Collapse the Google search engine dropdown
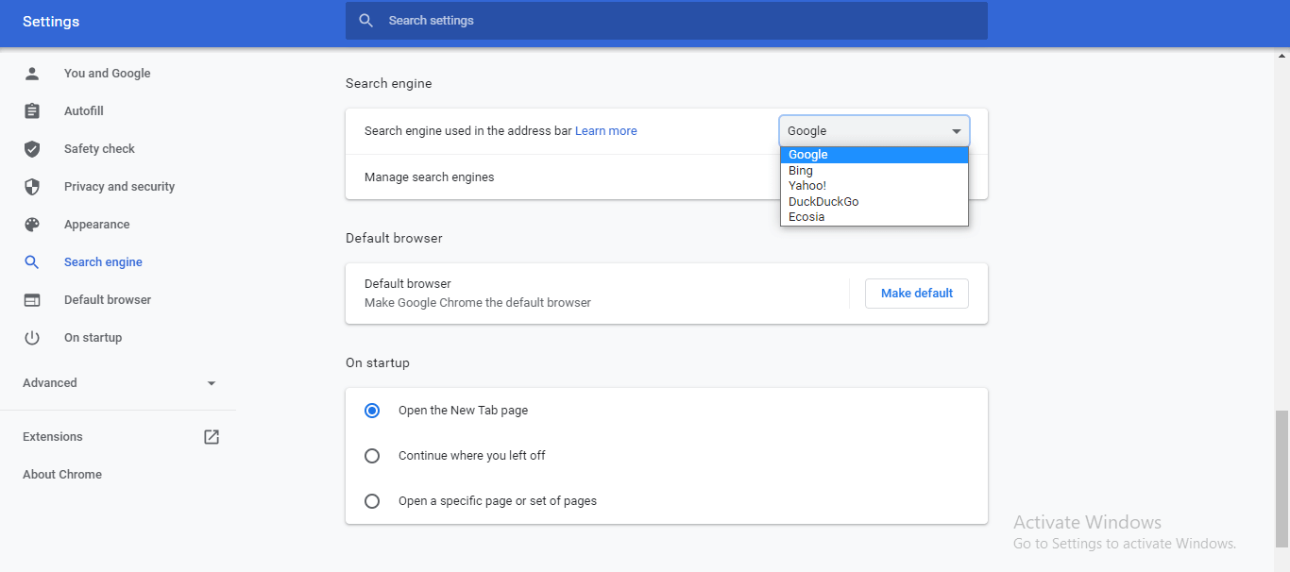This screenshot has width=1290, height=572. click(x=874, y=131)
